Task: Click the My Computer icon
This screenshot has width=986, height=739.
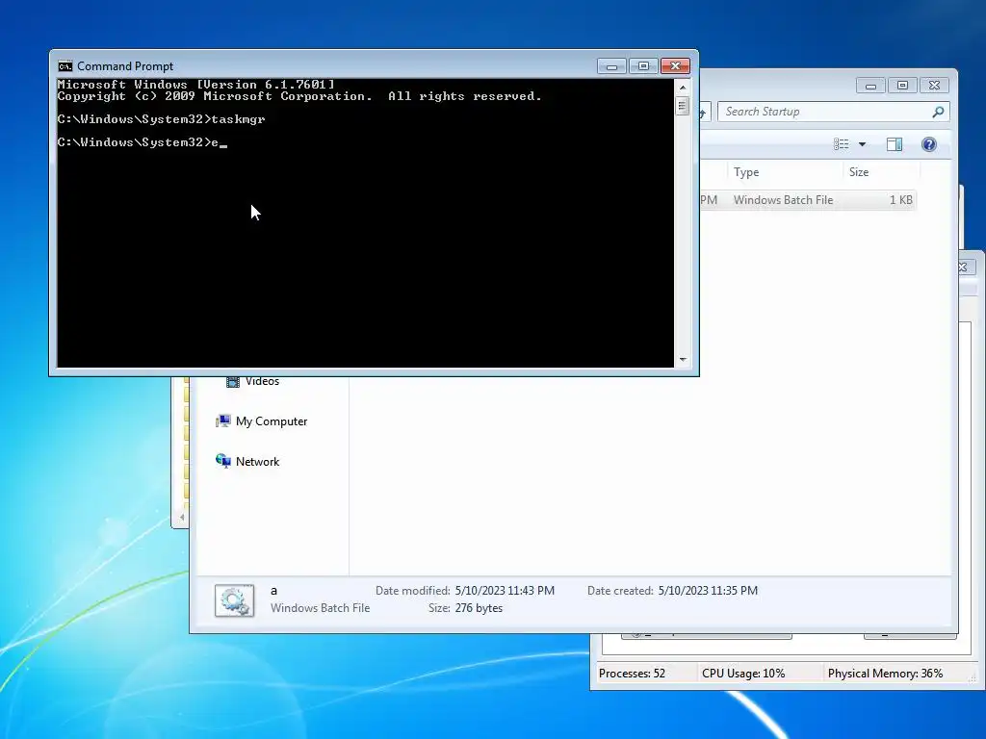Action: coord(222,421)
